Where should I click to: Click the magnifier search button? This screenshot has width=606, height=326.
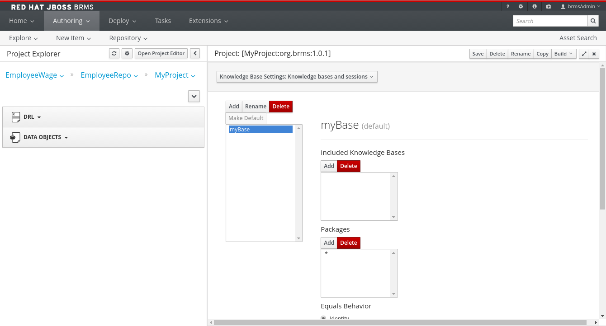(x=593, y=21)
